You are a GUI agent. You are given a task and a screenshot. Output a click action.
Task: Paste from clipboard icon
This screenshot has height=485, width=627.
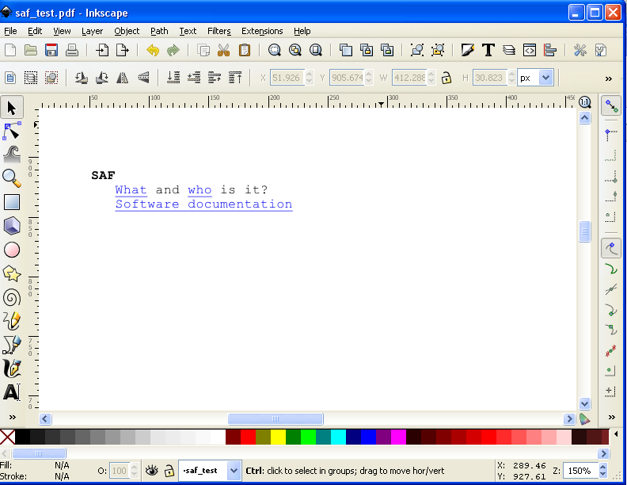245,51
